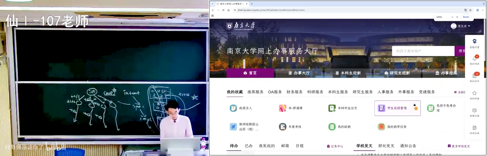Switch to 推荐服务 tab
This screenshot has height=156, width=487.
(255, 92)
